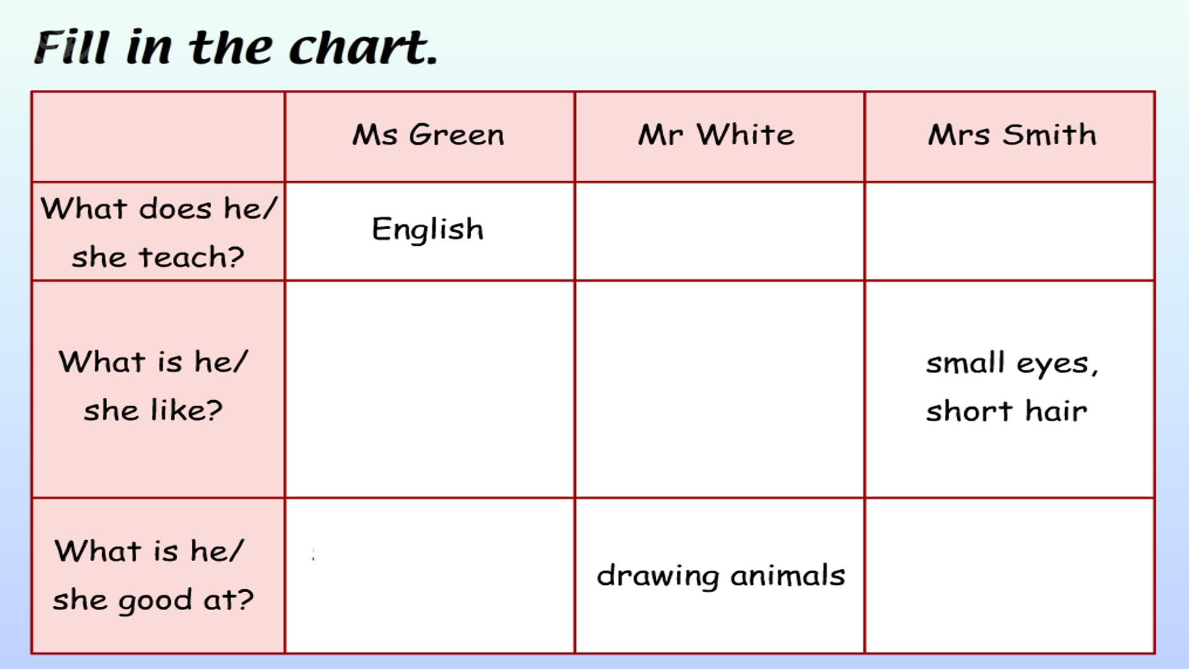The width and height of the screenshot is (1189, 669).
Task: Click the 'What is he/she good at?' row label
Action: [x=159, y=576]
